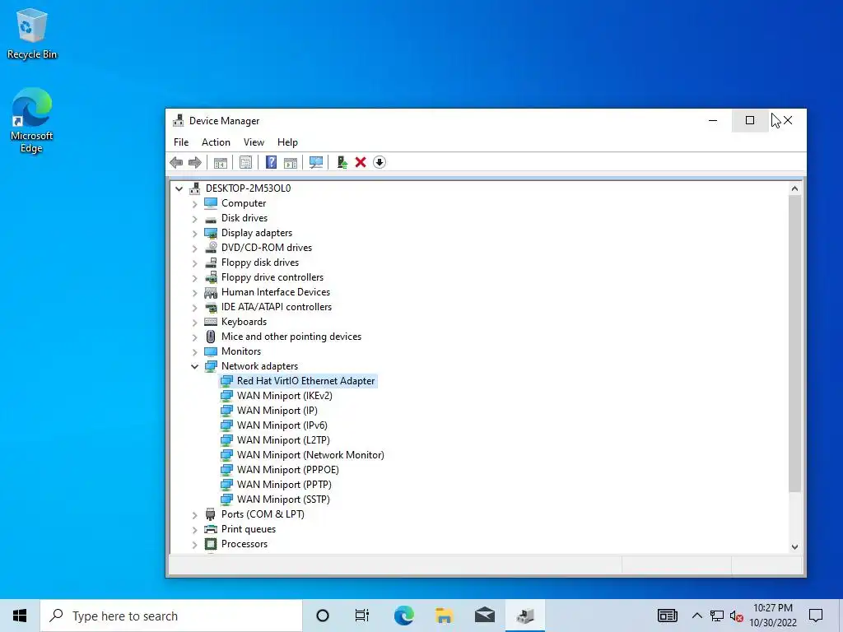Click scrollbar down arrow in device tree
The height and width of the screenshot is (632, 843).
(x=794, y=546)
